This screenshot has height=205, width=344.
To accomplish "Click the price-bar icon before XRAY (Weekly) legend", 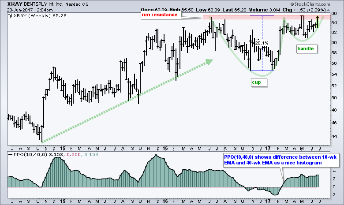I will tap(10, 15).
